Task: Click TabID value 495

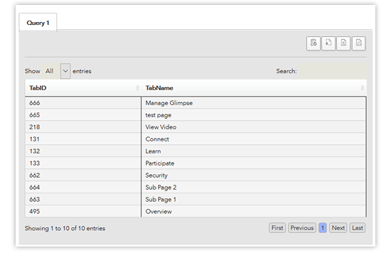Action: [x=35, y=211]
